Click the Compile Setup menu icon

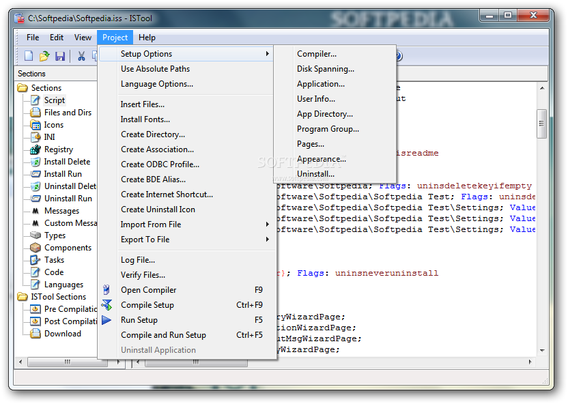107,305
